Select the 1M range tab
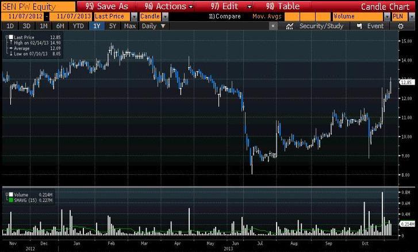The height and width of the screenshot is (252, 418). (43, 26)
